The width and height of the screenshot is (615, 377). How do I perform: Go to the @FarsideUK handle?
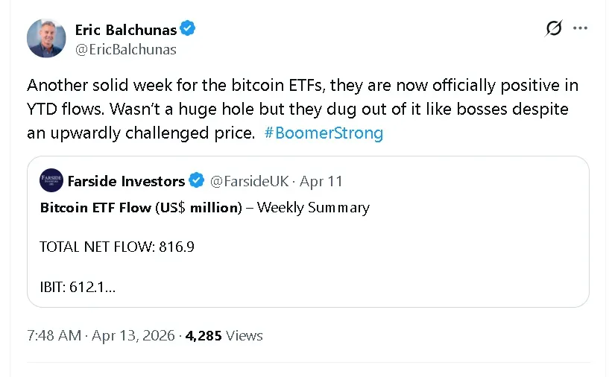pyautogui.click(x=249, y=181)
